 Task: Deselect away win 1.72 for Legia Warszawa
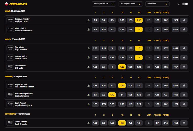[112, 95]
